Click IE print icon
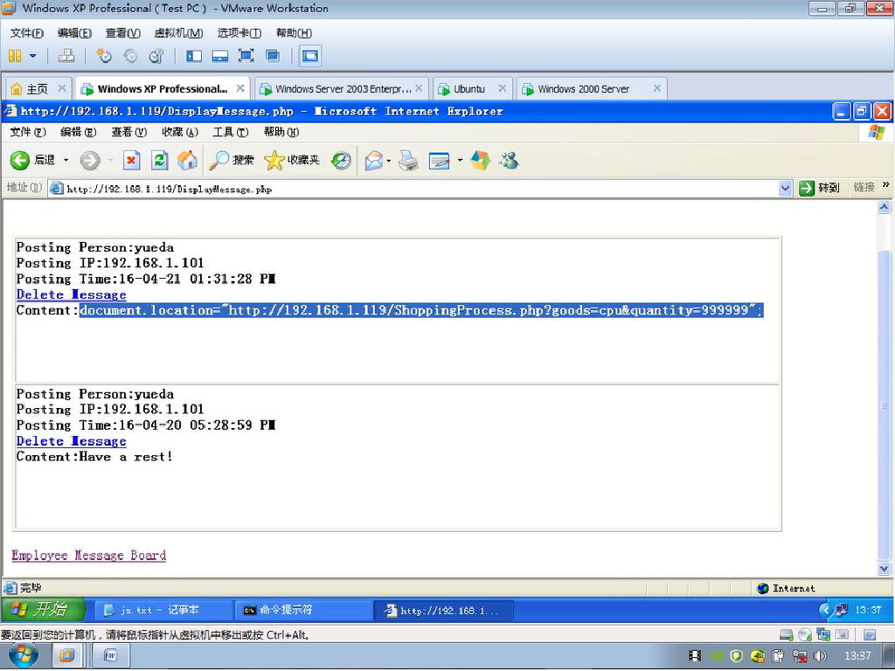Screen dimensions: 895x671 [407, 161]
